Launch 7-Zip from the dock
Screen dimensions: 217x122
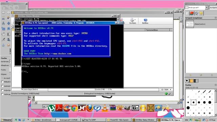pos(135,108)
